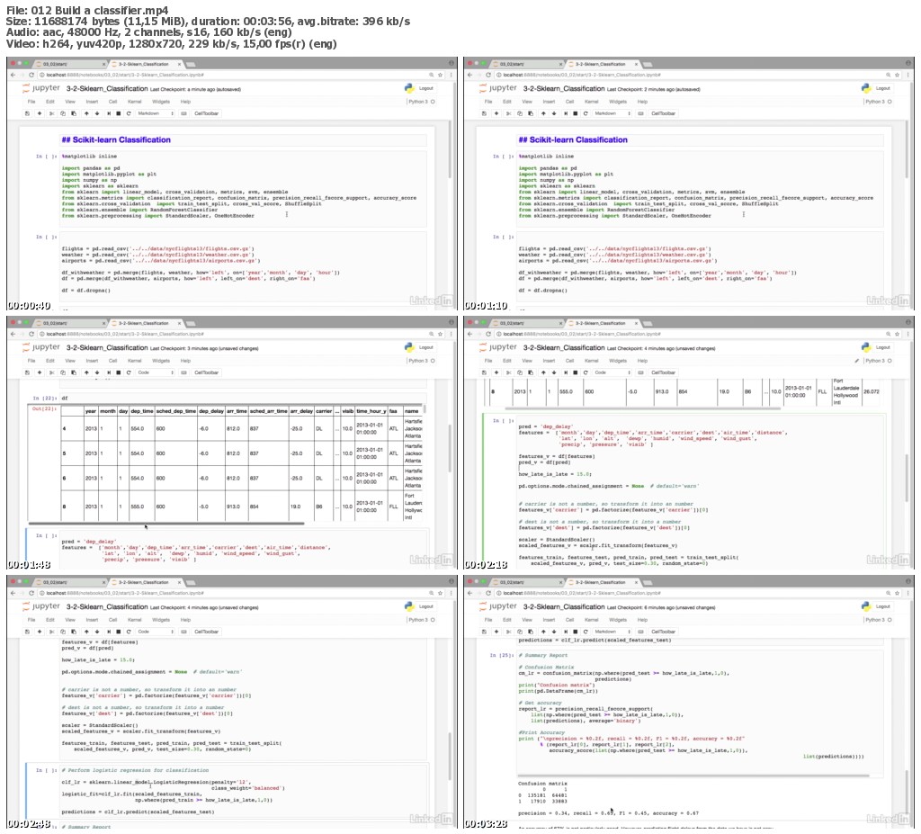The width and height of the screenshot is (921, 834).
Task: Click the Jupyter logo in the 00:01:10 frame
Action: [498, 88]
